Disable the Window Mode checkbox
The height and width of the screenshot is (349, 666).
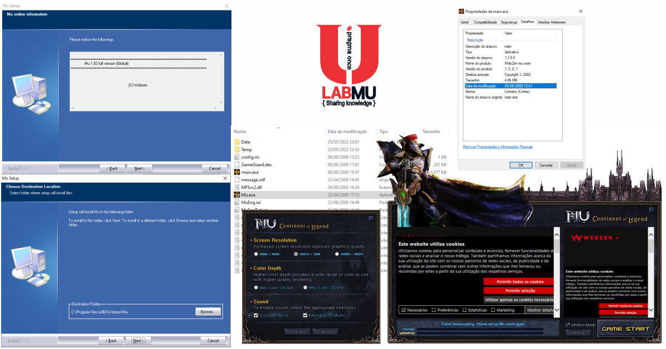coord(567,325)
